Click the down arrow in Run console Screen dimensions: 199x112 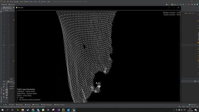(x=7, y=87)
